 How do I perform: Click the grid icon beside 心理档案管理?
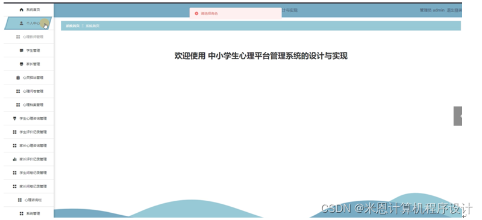pos(18,105)
